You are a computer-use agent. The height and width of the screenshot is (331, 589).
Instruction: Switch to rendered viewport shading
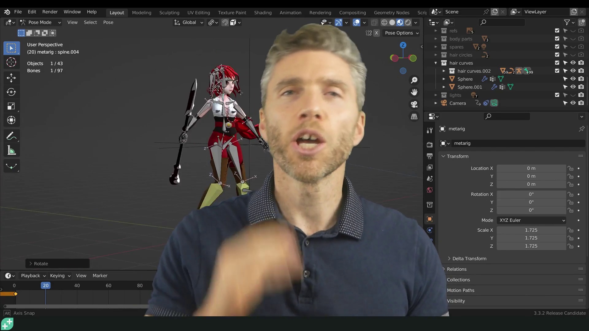408,22
